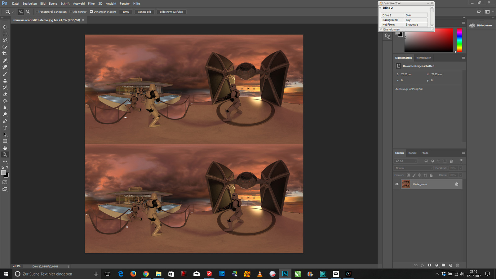Screen dimensions: 496x279
Task: Open the layer styles fx button
Action: coord(423,265)
